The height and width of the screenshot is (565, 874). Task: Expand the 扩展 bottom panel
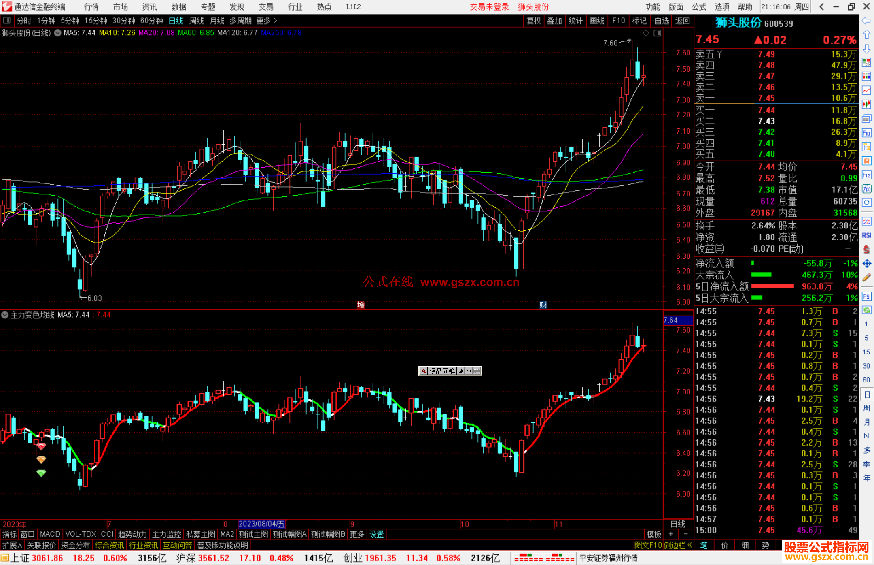(12, 545)
